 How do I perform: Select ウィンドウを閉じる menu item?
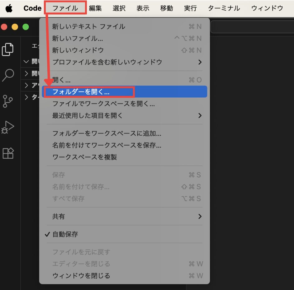click(81, 276)
